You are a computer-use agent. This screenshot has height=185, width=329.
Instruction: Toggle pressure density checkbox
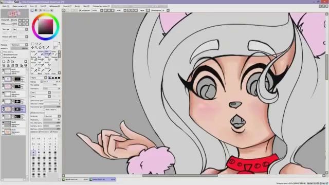coord(40,132)
